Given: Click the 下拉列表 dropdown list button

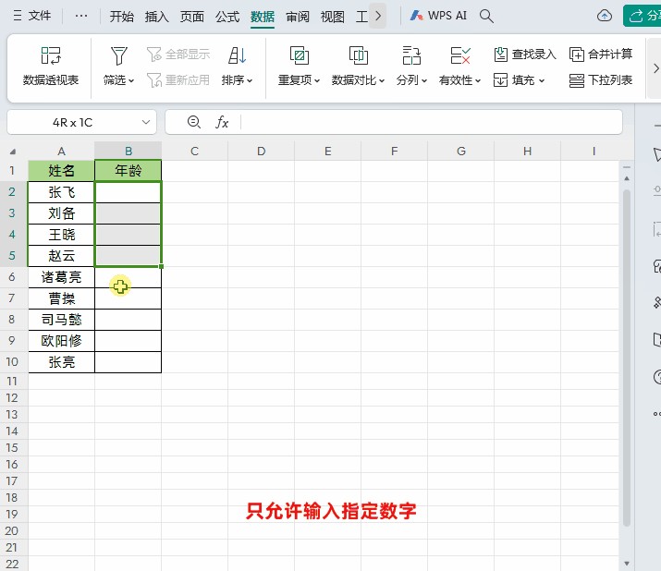Looking at the screenshot, I should 601,80.
